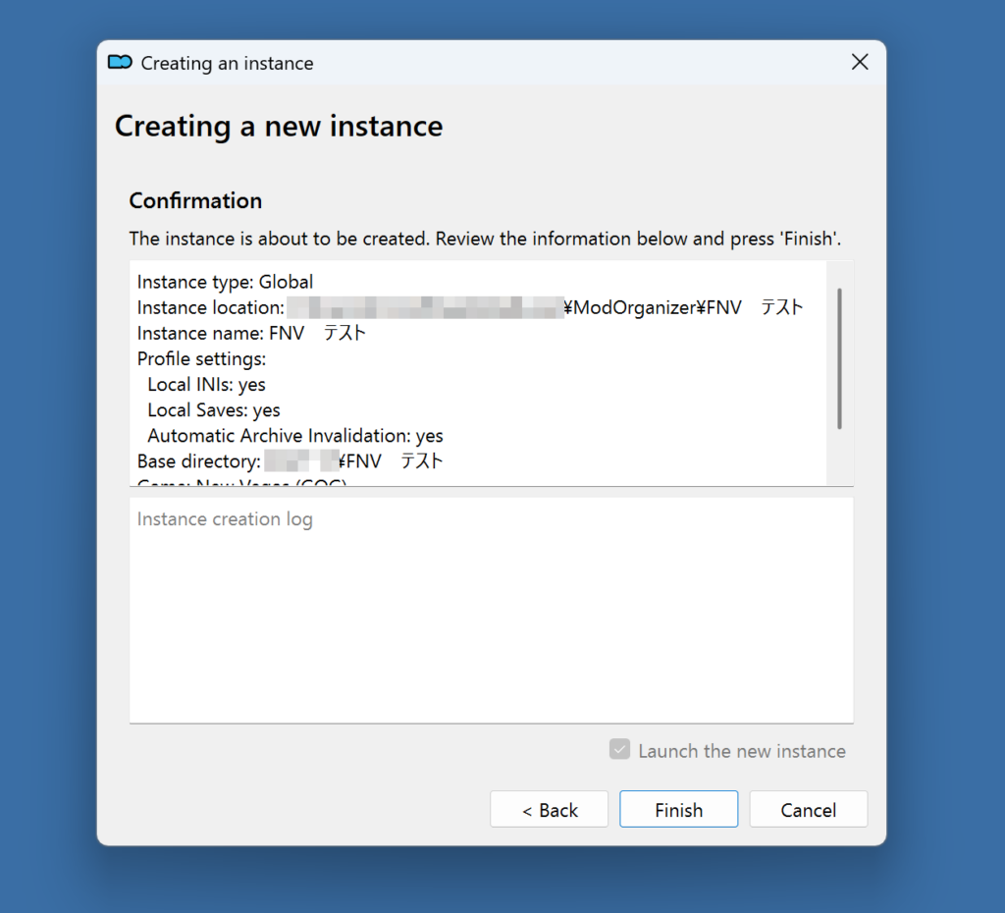Cancel the instance creation
1005x913 pixels.
tap(808, 810)
